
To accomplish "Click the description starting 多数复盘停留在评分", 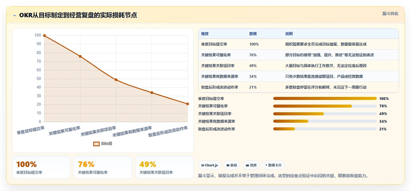I will [x=326, y=87].
